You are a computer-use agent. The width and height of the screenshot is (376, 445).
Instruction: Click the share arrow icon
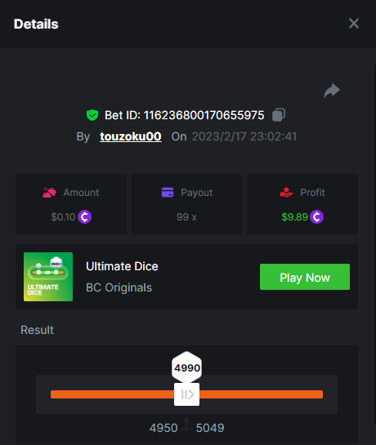332,91
